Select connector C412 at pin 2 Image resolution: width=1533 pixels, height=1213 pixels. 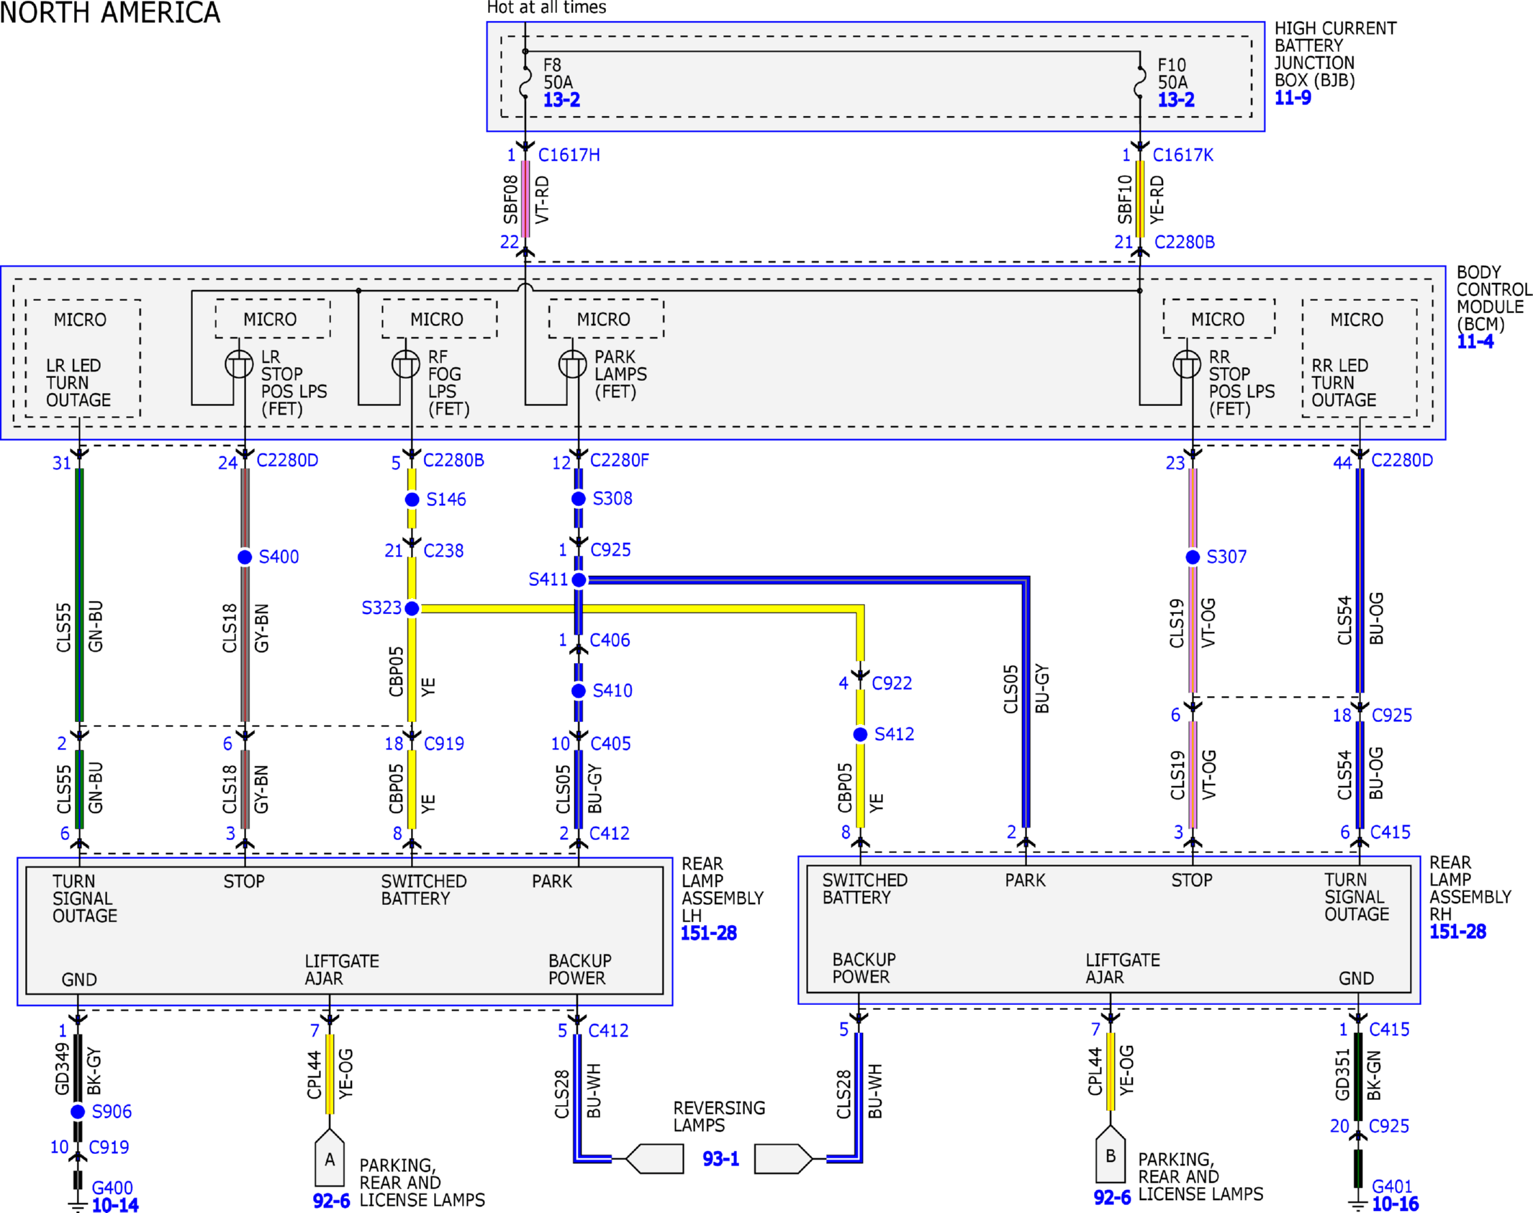(x=610, y=834)
